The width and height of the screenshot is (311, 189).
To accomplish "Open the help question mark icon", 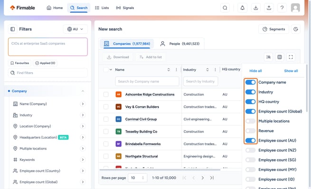I will 282,8.
